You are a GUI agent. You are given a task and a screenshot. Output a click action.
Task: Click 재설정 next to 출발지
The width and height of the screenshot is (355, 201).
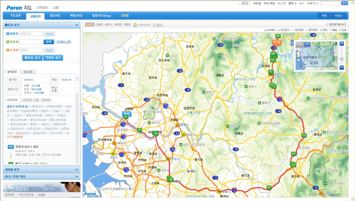click(x=49, y=34)
